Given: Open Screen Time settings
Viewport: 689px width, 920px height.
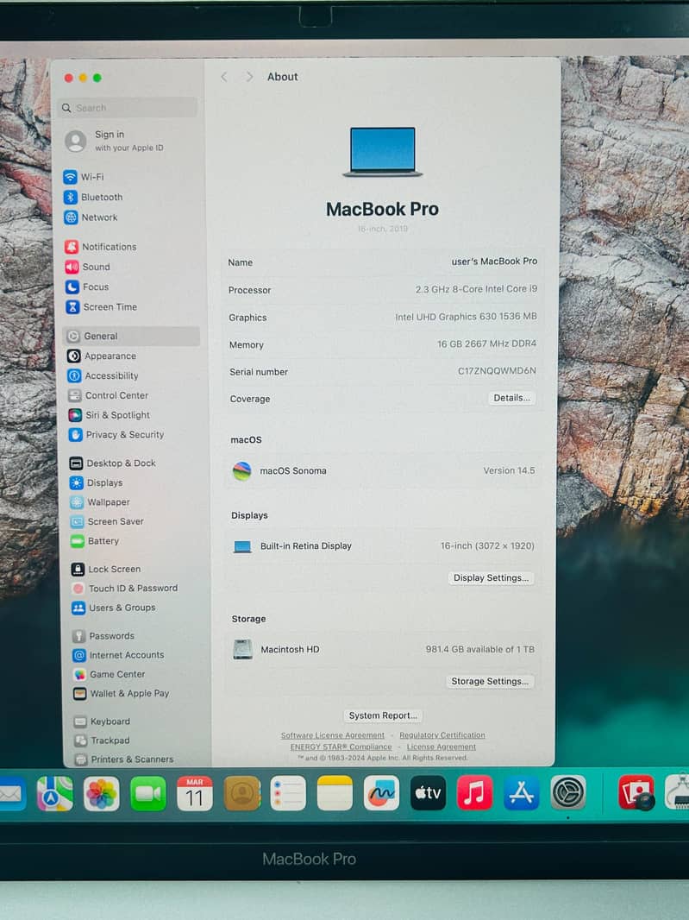Looking at the screenshot, I should 102,307.
